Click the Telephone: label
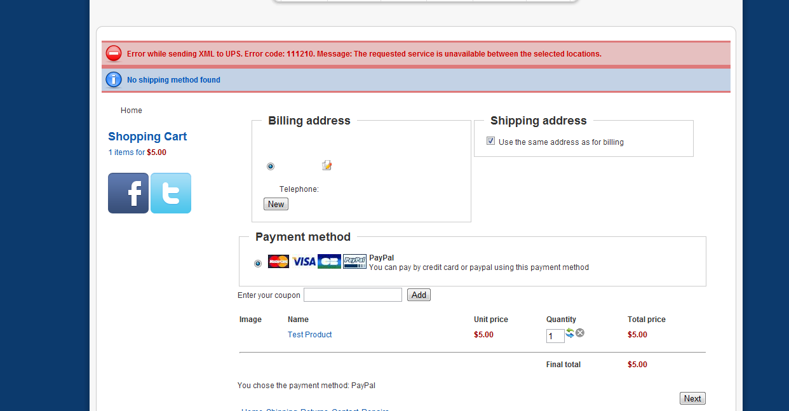 click(x=299, y=189)
